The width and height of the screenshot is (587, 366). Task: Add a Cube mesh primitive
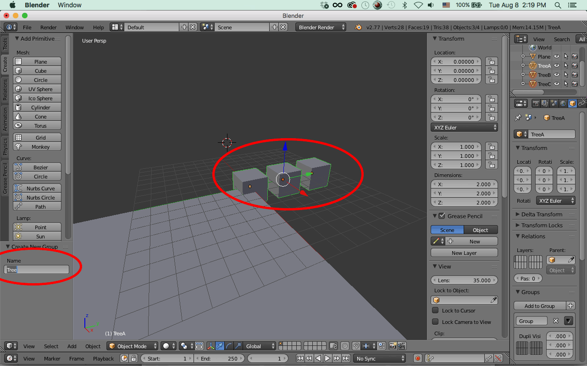[37, 70]
